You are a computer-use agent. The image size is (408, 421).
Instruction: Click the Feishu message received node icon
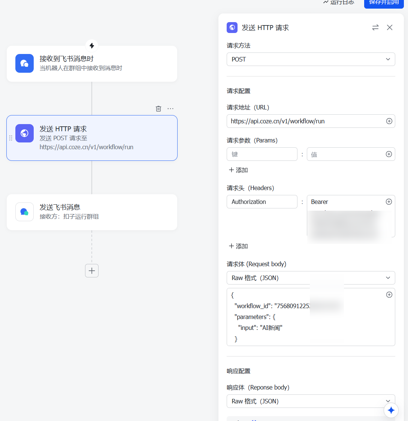[24, 63]
